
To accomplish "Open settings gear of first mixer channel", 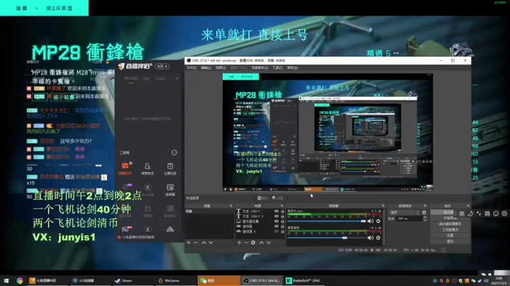I will pos(378,221).
